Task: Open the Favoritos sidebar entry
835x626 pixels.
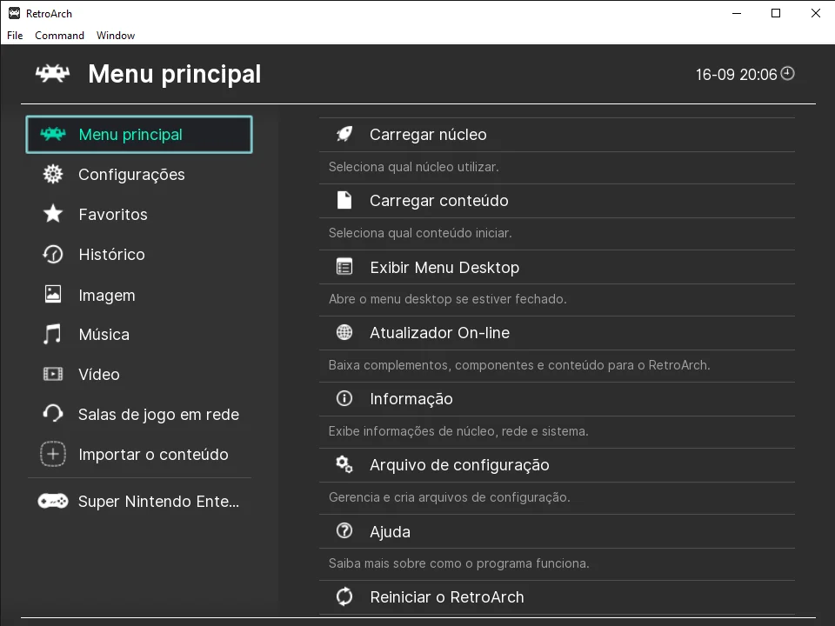Action: coord(139,214)
